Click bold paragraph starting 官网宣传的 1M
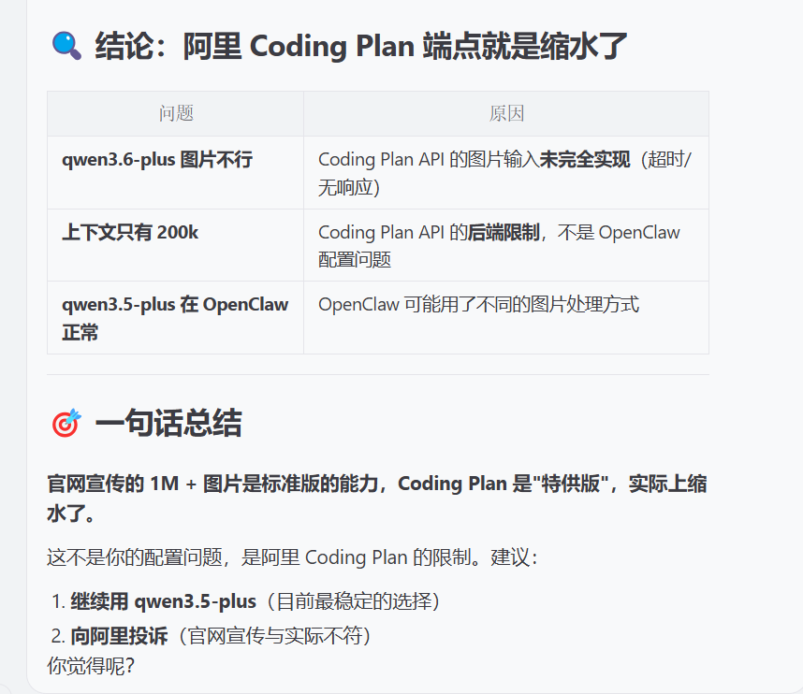Screen dimensions: 803x694 (x=377, y=498)
